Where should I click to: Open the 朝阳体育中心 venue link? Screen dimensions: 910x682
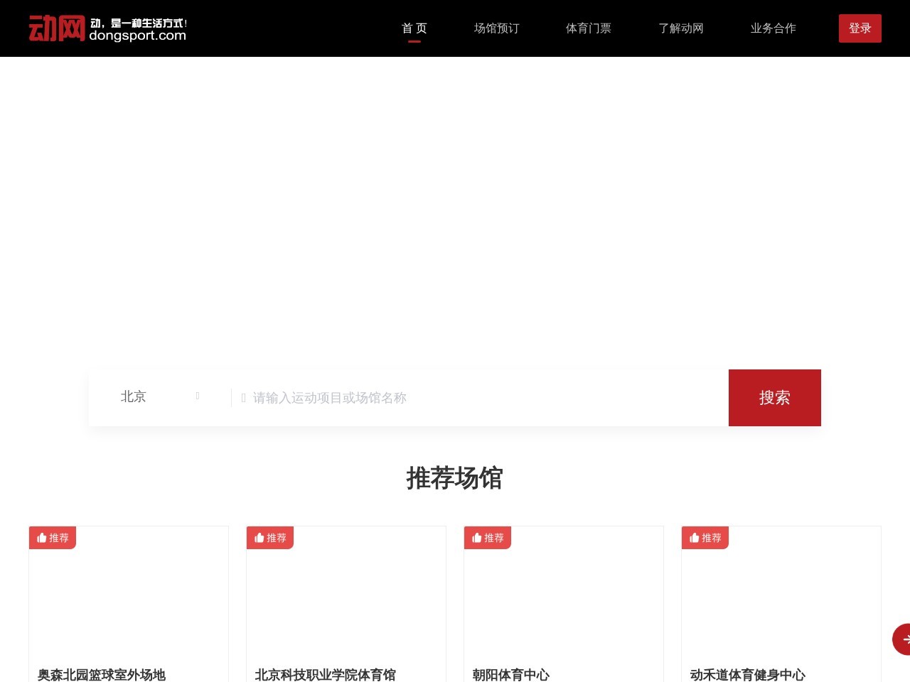(511, 675)
